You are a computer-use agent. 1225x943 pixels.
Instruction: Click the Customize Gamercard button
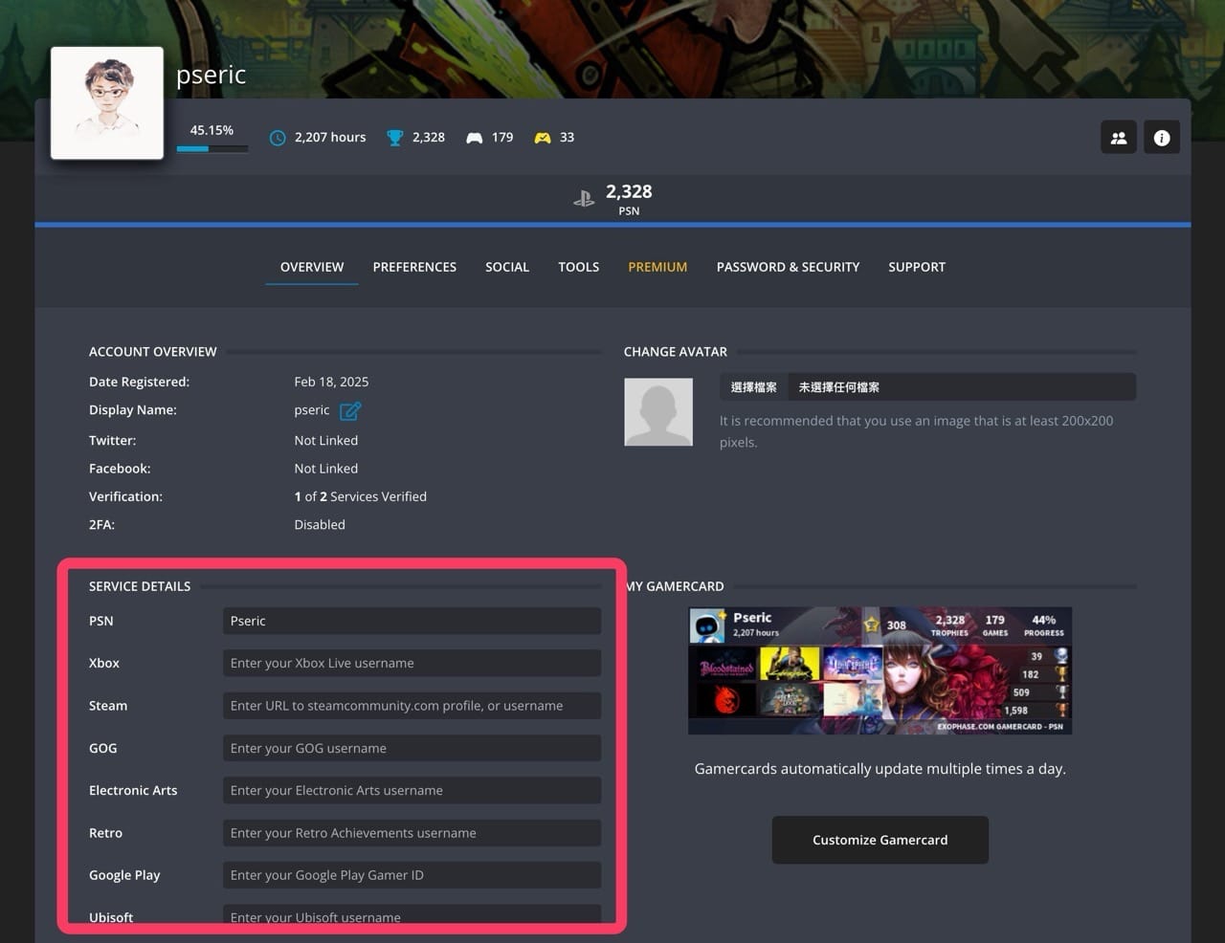pyautogui.click(x=880, y=840)
